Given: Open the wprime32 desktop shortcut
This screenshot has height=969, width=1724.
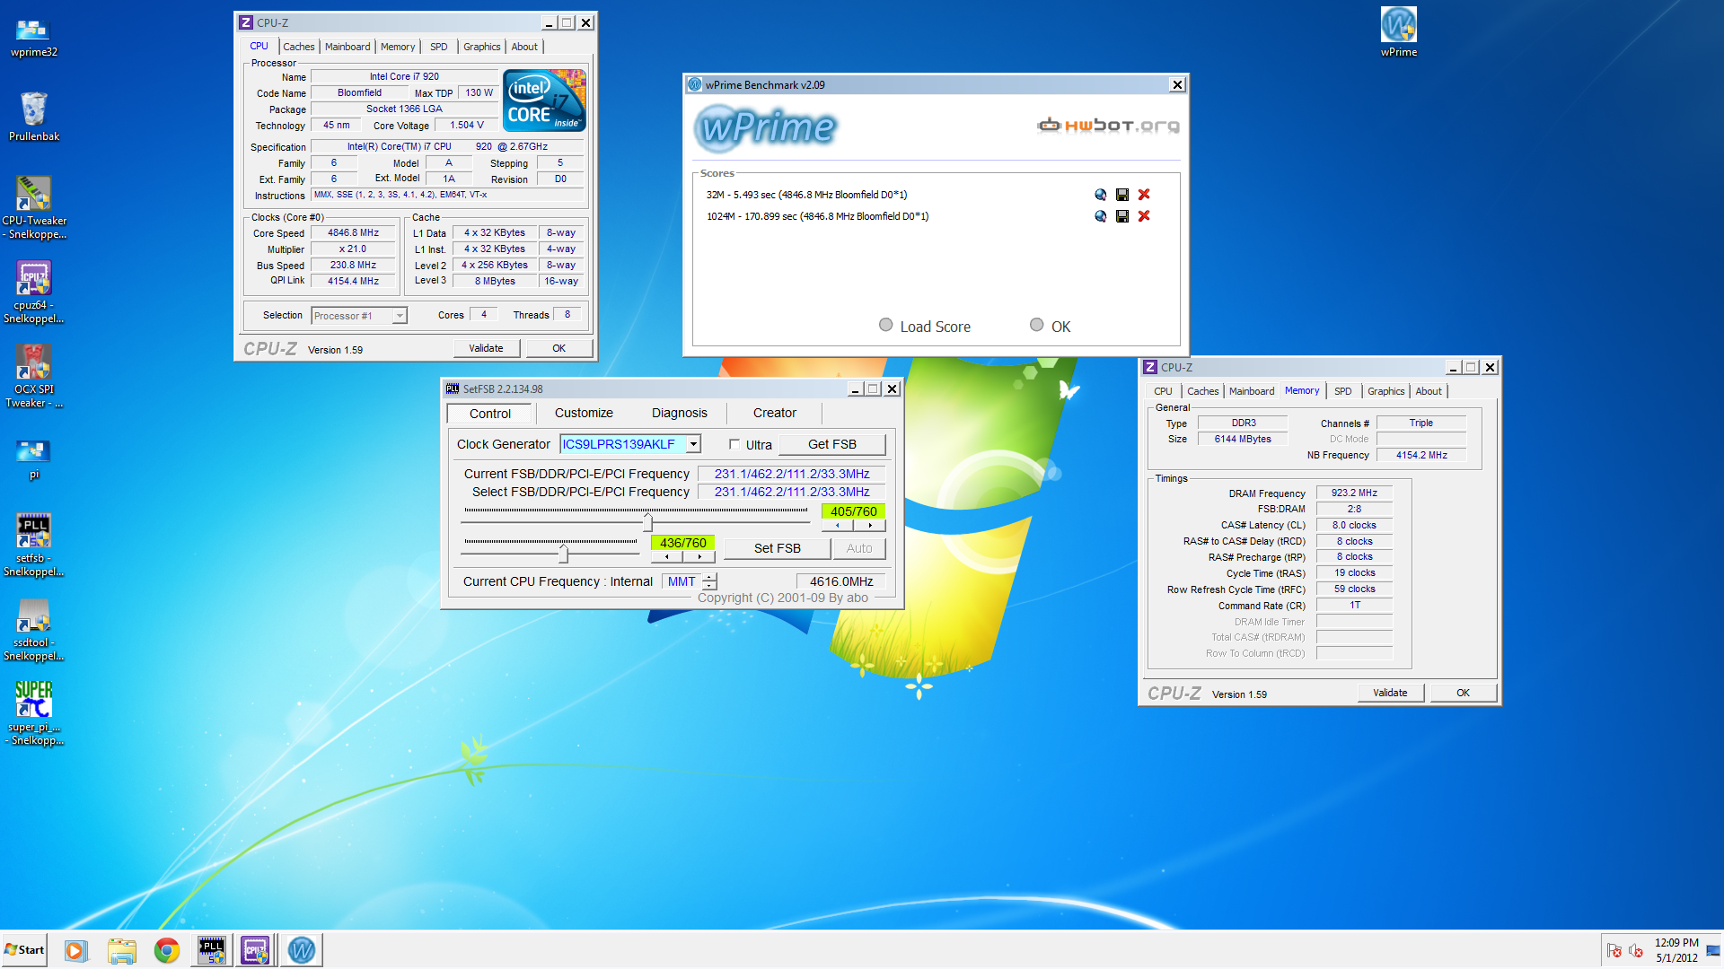Looking at the screenshot, I should (34, 36).
